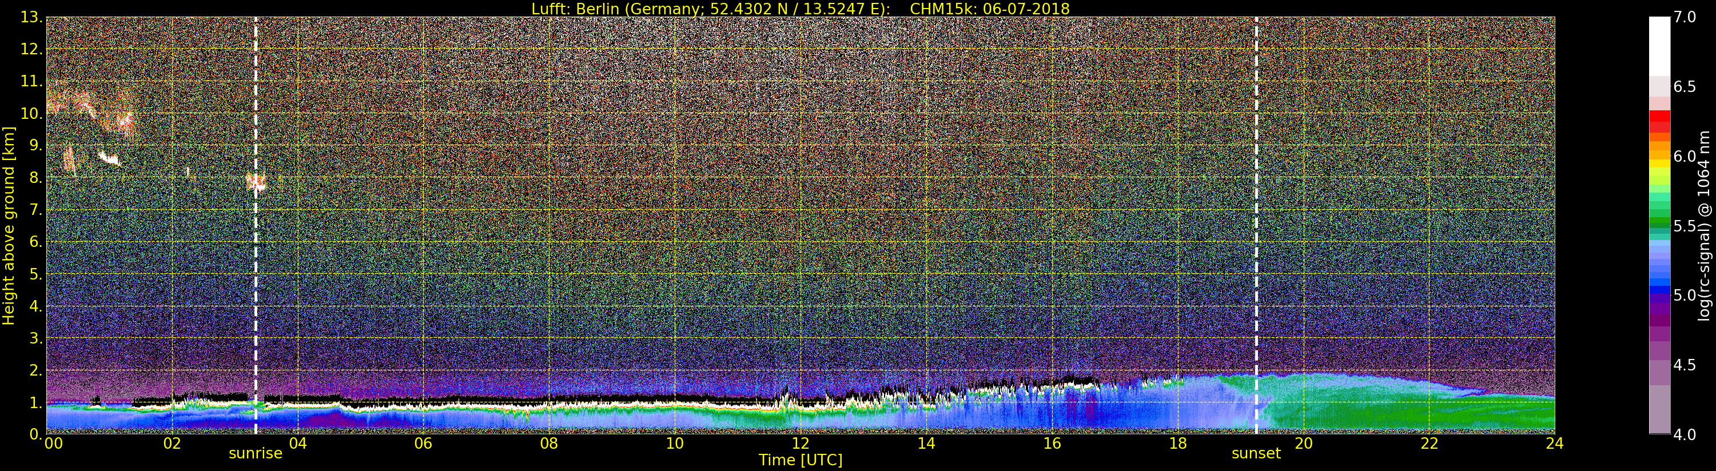Click the '20' time axis tick label
Screen dimensions: 1716x471
1304,443
